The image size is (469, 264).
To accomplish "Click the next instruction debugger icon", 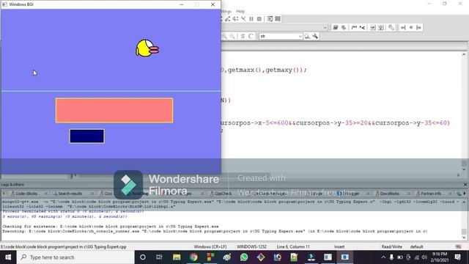I will tap(235, 19).
